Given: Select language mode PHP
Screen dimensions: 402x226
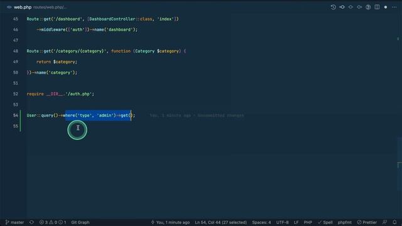Looking at the screenshot, I should [x=308, y=222].
